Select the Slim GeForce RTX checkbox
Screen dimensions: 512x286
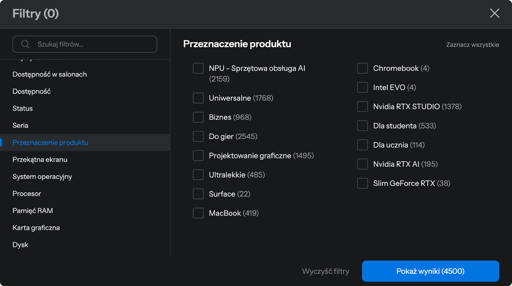pyautogui.click(x=362, y=183)
